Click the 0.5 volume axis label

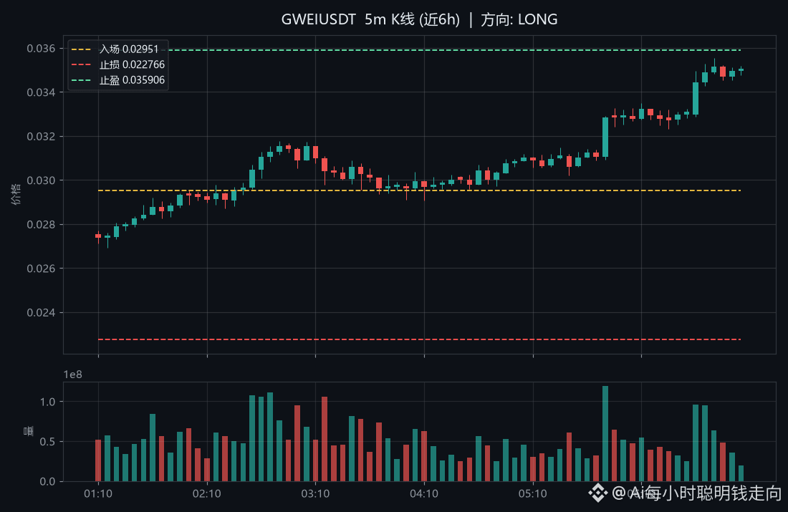point(48,442)
